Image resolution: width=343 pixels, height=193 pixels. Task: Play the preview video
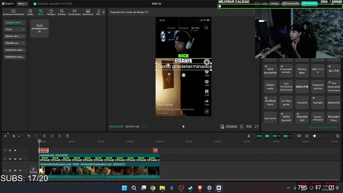pyautogui.click(x=184, y=127)
